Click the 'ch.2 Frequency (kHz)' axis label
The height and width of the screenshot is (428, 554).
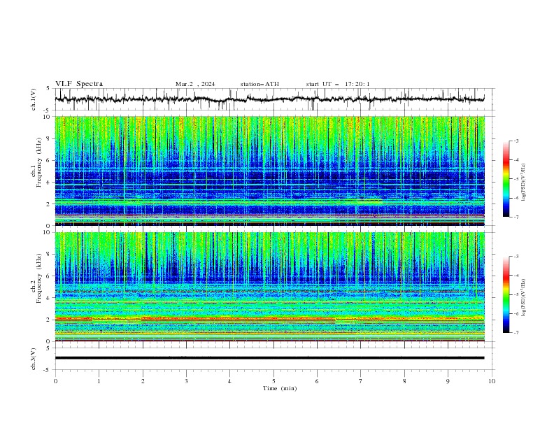point(36,278)
